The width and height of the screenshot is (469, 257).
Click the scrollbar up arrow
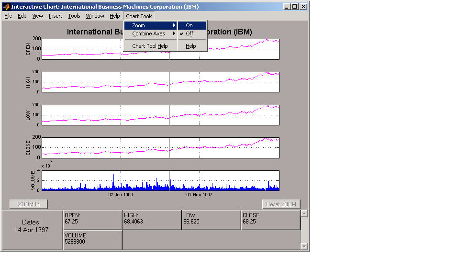click(304, 213)
